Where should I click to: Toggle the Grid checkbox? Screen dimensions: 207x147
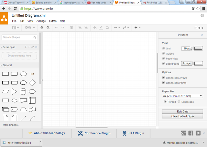point(163,48)
